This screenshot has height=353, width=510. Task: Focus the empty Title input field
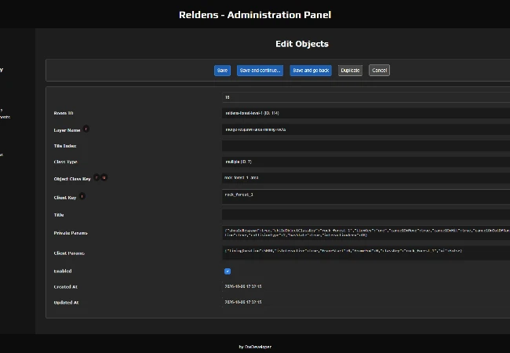[366, 214]
